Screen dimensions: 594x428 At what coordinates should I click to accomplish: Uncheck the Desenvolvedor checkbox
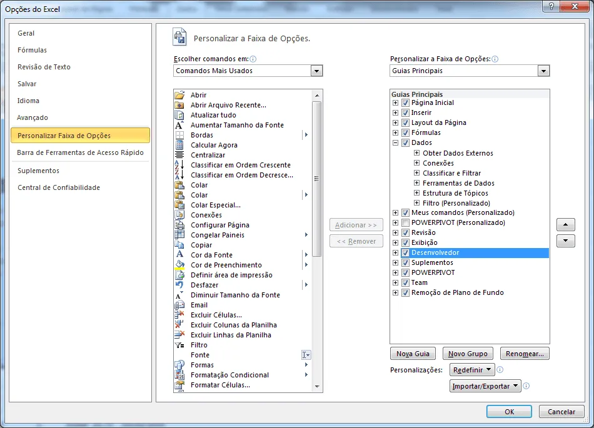tap(405, 253)
